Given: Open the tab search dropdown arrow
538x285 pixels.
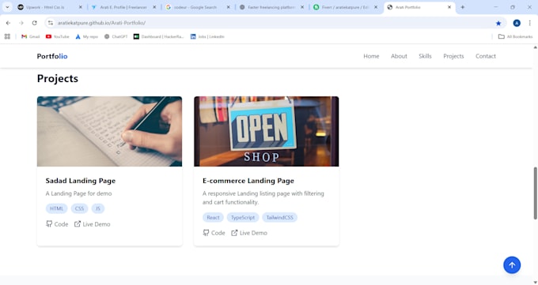Looking at the screenshot, I should point(7,7).
